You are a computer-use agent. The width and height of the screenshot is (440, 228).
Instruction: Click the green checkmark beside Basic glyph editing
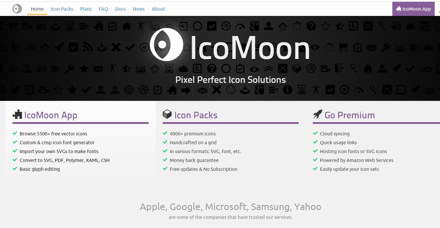15,169
